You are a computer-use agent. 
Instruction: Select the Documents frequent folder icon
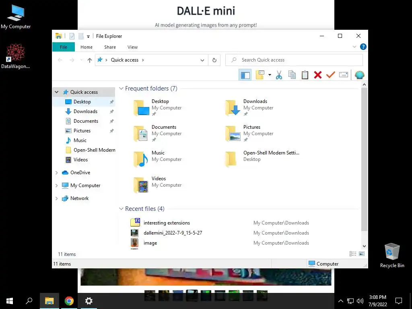click(141, 134)
